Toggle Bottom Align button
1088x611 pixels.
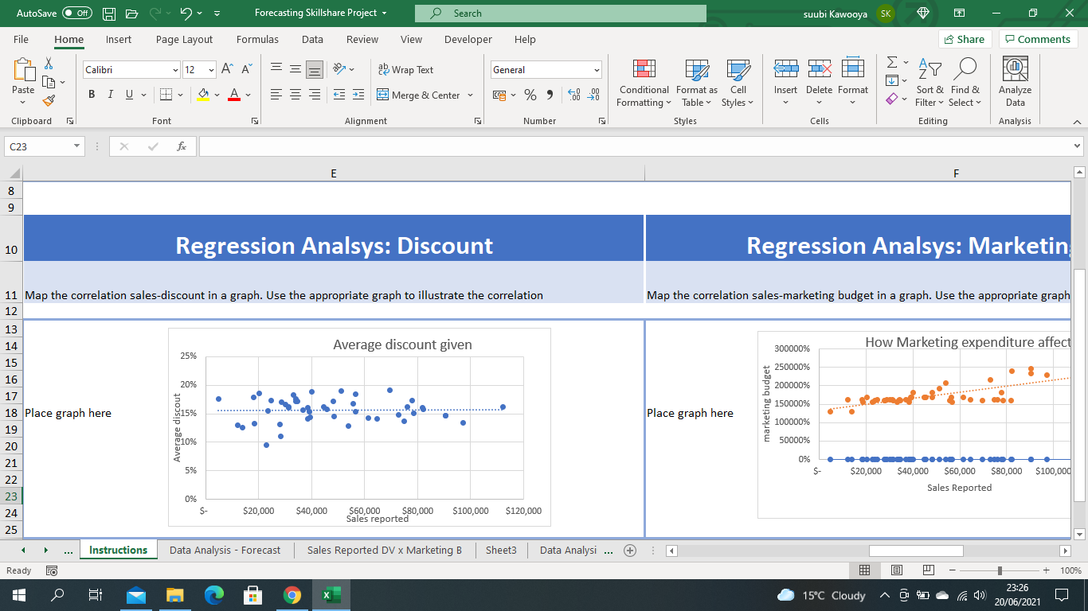[315, 70]
